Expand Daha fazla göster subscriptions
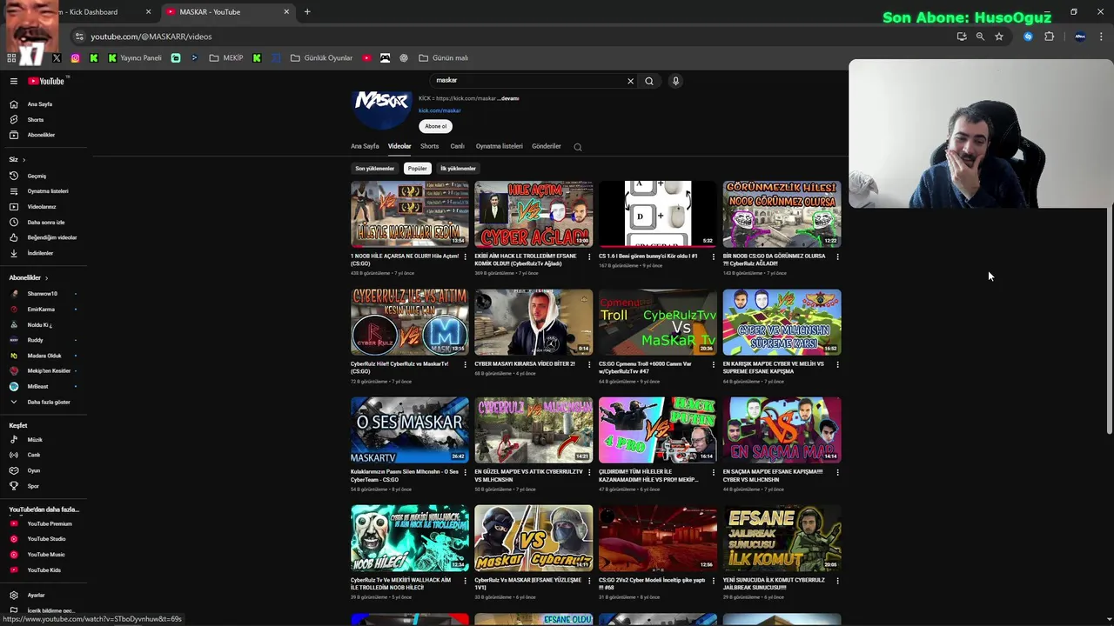The width and height of the screenshot is (1114, 626). pos(48,402)
